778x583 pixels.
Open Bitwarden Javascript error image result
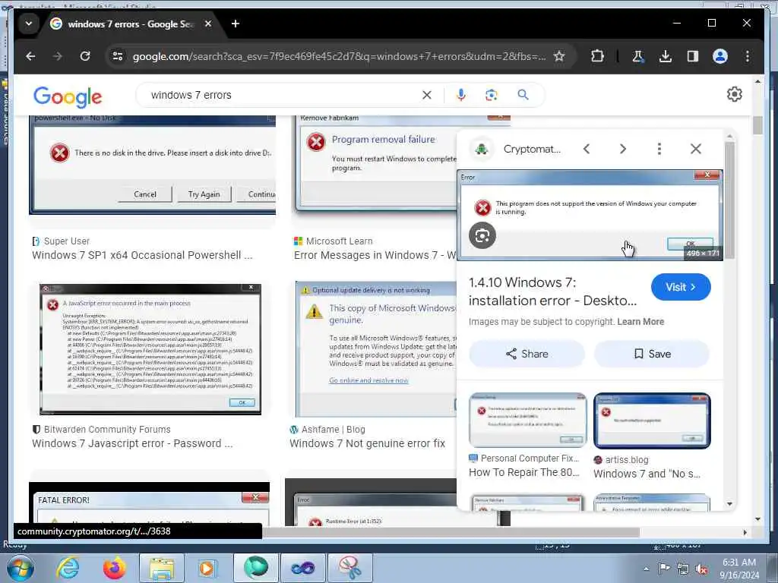pos(150,349)
